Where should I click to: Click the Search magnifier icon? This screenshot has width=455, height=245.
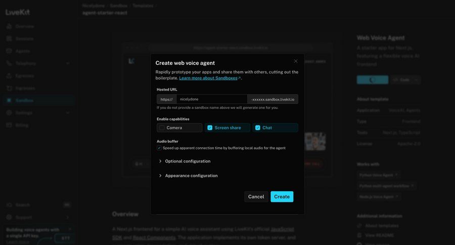(9, 205)
